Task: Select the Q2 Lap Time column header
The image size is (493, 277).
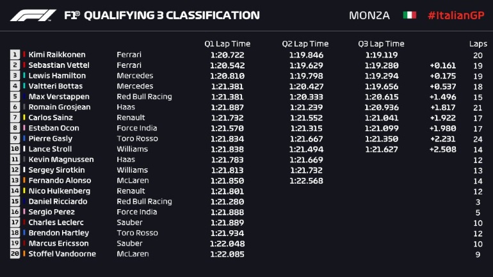Action: coord(305,44)
